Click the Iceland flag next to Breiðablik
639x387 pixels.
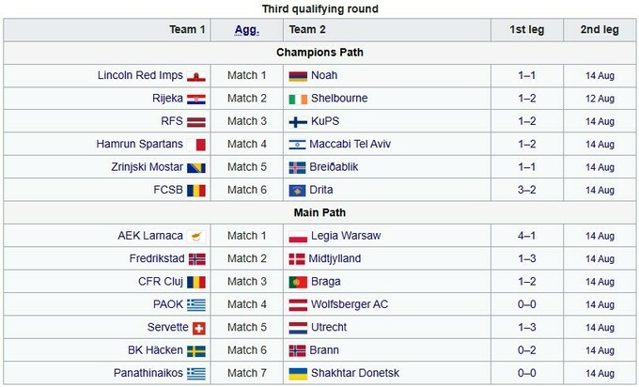[297, 167]
